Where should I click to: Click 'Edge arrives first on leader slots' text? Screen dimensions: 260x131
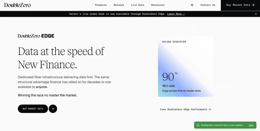point(182,91)
